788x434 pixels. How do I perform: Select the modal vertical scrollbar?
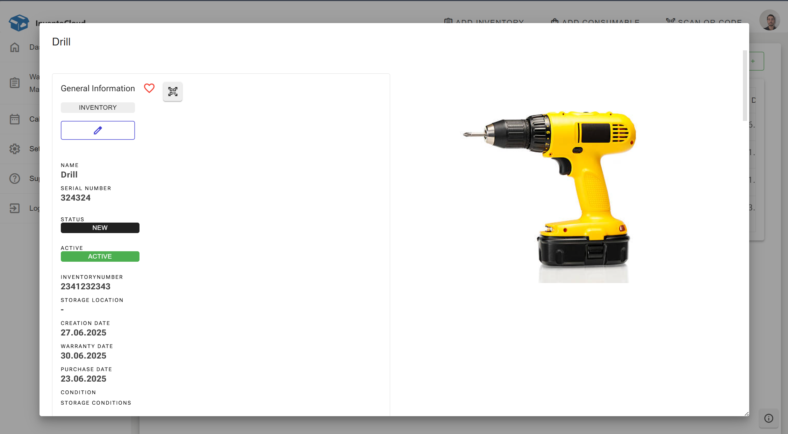tap(745, 86)
